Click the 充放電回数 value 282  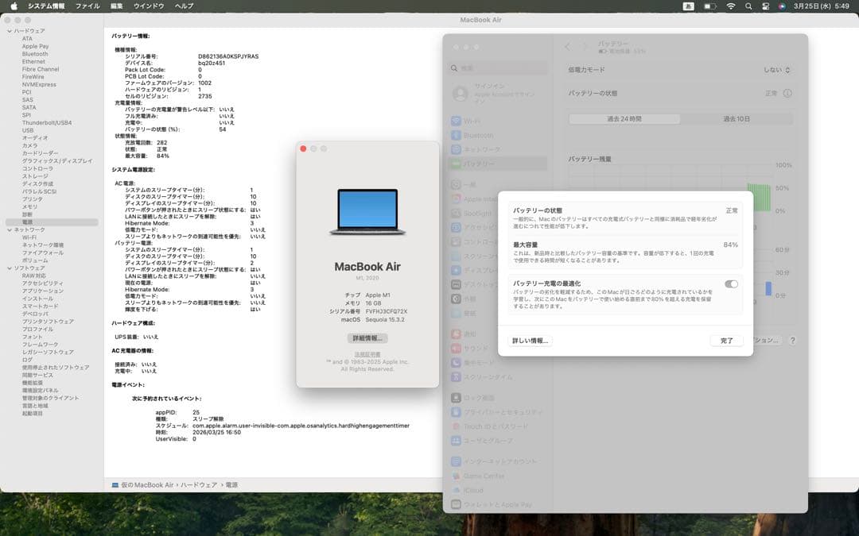pos(161,143)
